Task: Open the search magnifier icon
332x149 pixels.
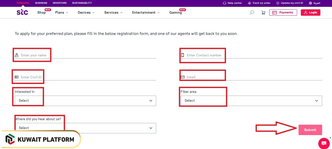Action: tap(252, 12)
